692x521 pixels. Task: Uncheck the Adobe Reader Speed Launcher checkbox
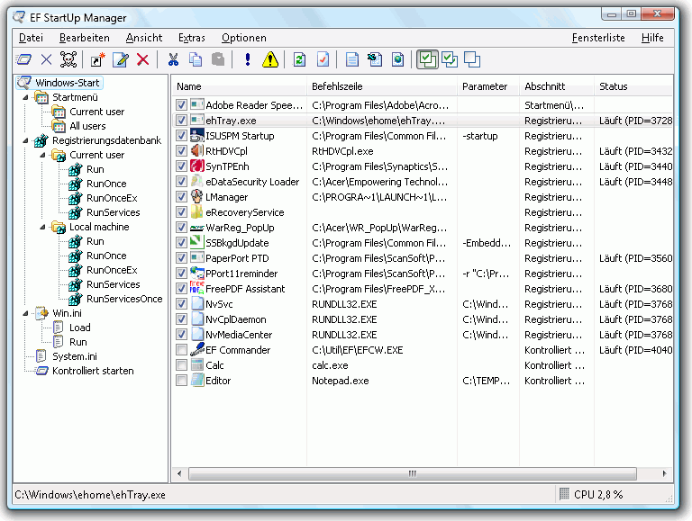pyautogui.click(x=182, y=105)
